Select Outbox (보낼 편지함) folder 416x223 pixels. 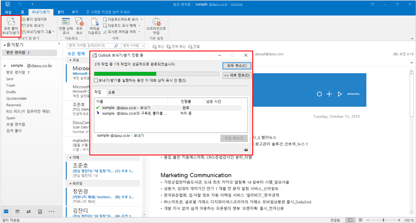pos(16,124)
